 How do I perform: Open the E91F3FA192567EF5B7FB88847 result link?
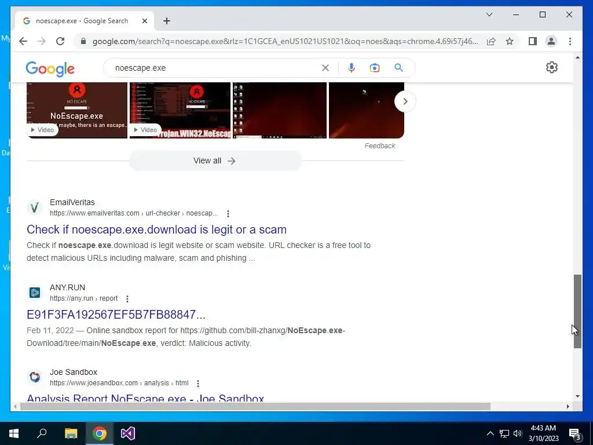pyautogui.click(x=116, y=315)
